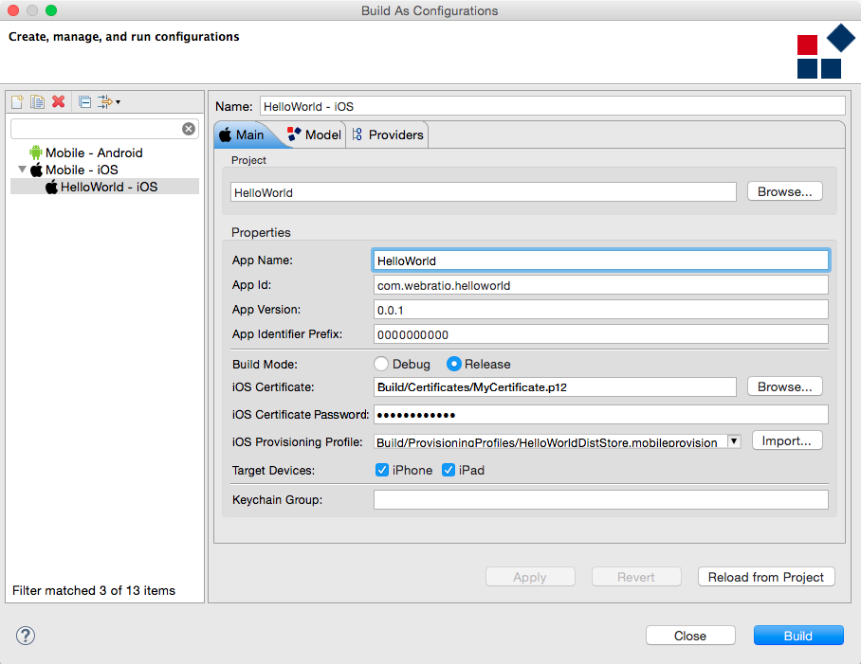Viewport: 861px width, 664px height.
Task: Open the filter configurations dropdown menu
Action: [109, 102]
